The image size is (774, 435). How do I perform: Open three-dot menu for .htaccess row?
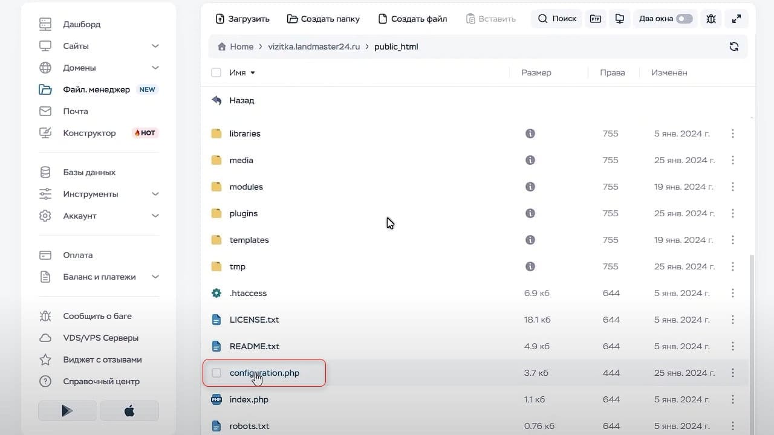point(733,293)
